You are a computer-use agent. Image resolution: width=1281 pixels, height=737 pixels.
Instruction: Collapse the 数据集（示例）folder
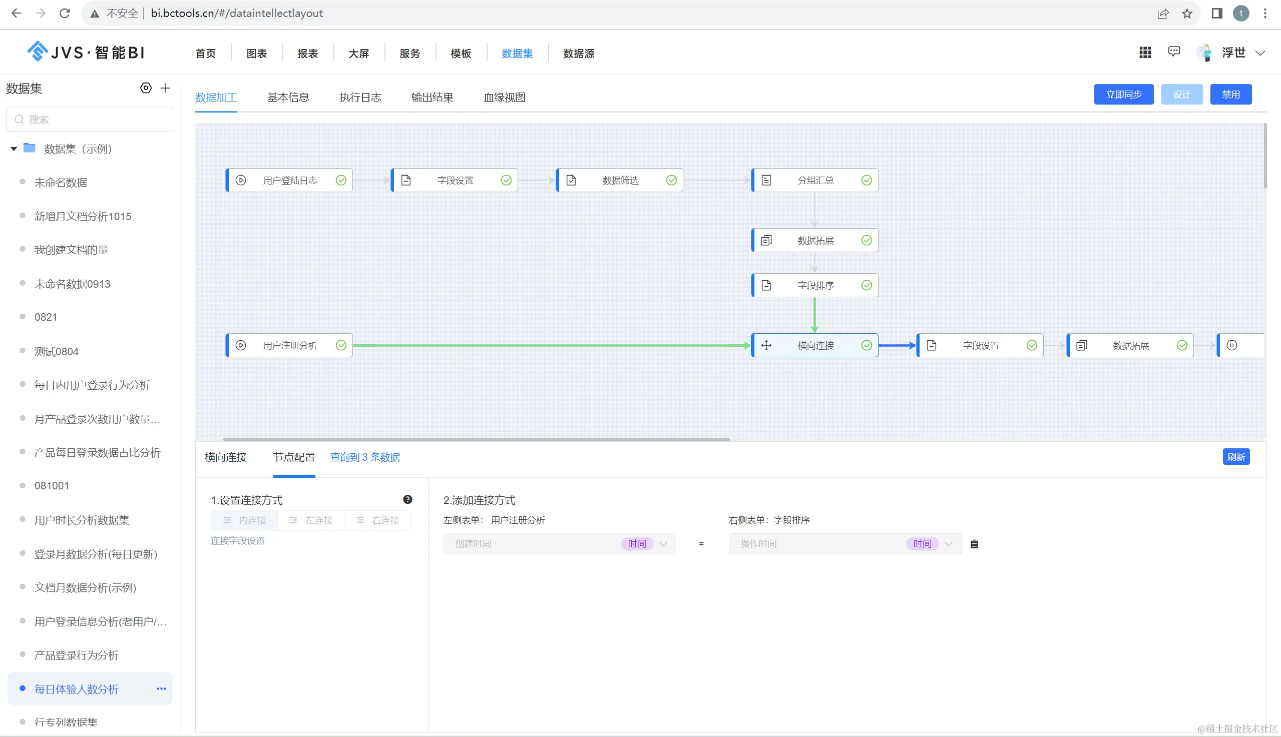(x=14, y=149)
